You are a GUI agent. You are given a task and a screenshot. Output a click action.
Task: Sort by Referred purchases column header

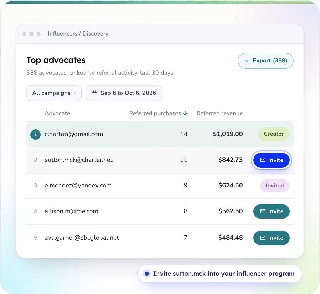click(x=158, y=113)
